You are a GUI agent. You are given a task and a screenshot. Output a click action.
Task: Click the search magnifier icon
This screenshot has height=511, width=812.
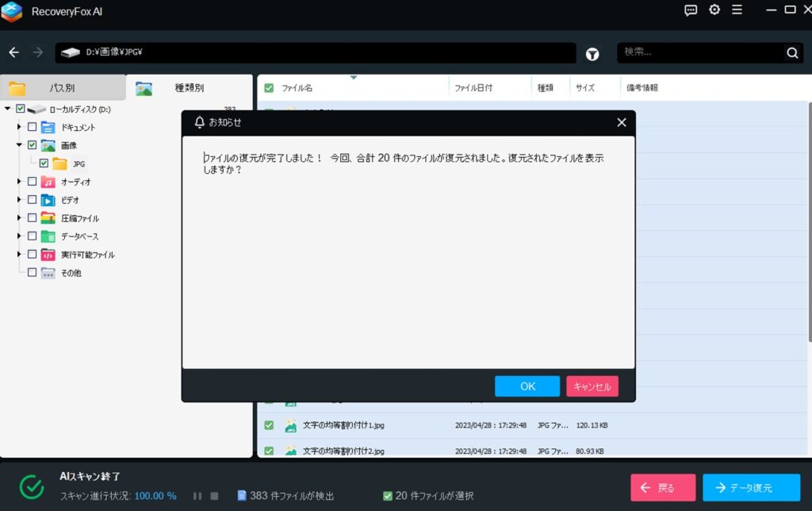point(791,53)
